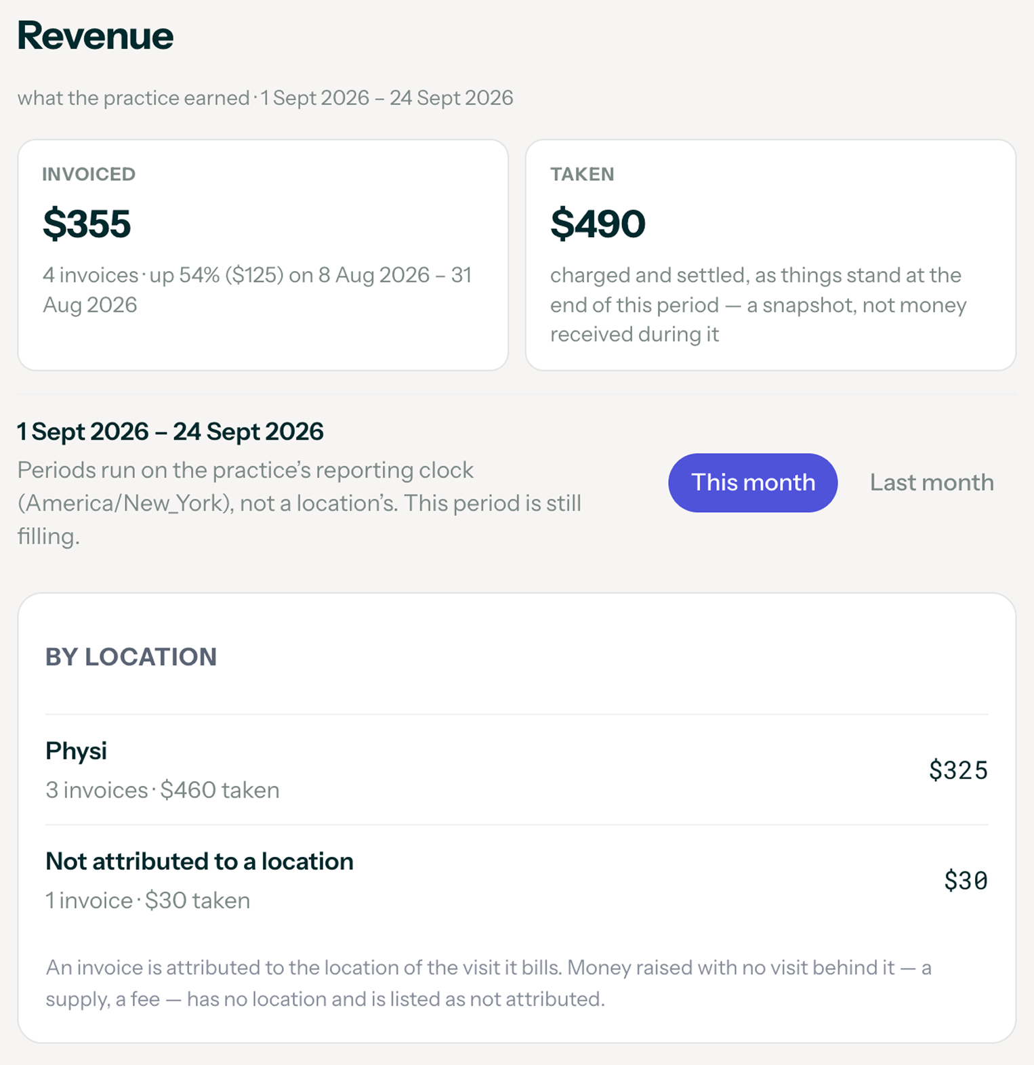Viewport: 1034px width, 1065px height.
Task: Click the reporting clock timezone note
Action: pyautogui.click(x=299, y=503)
